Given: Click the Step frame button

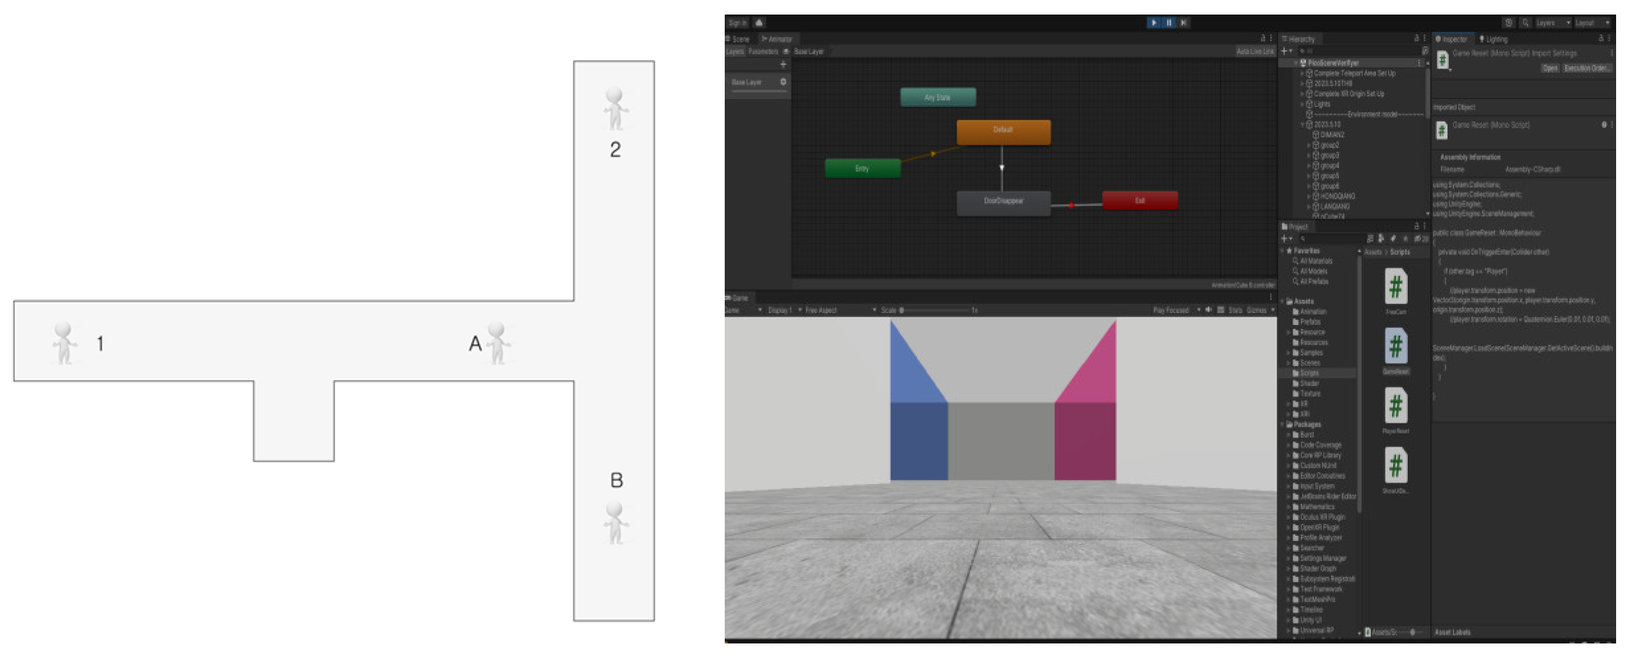Looking at the screenshot, I should pyautogui.click(x=1184, y=22).
